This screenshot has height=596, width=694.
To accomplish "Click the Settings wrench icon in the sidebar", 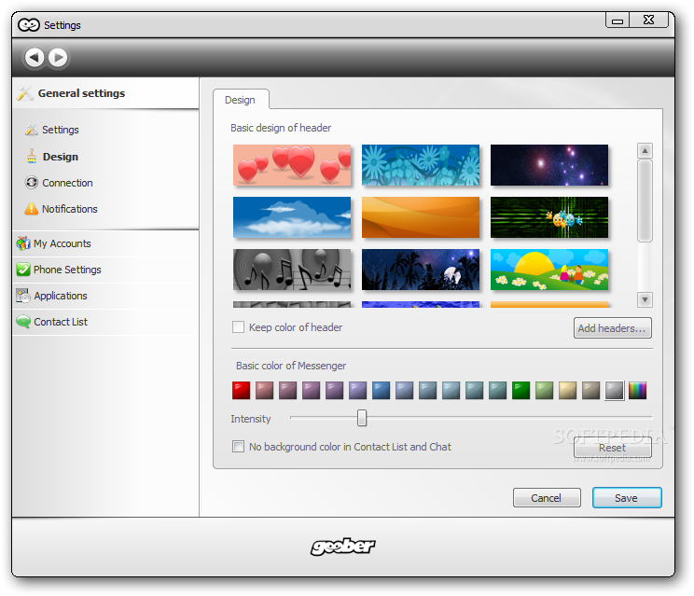I will pos(32,130).
